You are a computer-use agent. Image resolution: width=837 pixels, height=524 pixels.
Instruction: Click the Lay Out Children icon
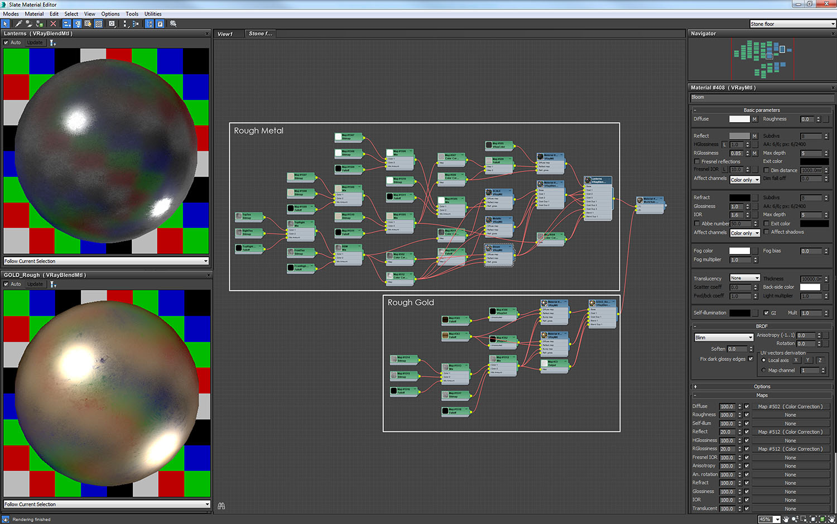[136, 24]
